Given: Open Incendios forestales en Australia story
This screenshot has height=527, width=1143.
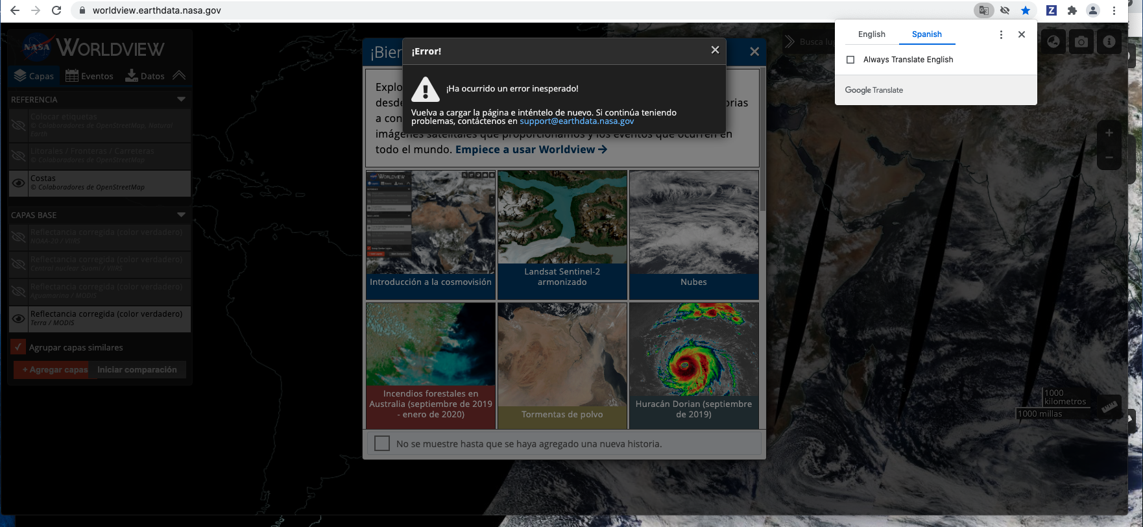Looking at the screenshot, I should pyautogui.click(x=431, y=366).
